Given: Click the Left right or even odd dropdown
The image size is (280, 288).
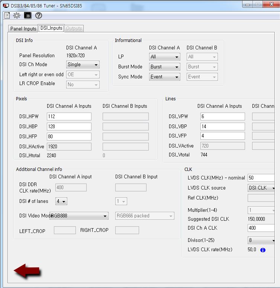Looking at the screenshot, I should click(x=83, y=75).
